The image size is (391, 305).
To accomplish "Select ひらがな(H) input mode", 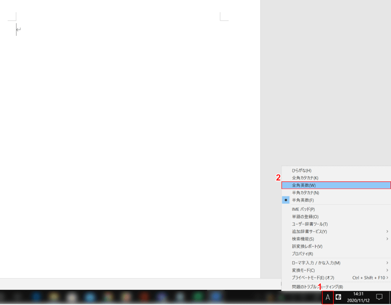I will coord(302,170).
